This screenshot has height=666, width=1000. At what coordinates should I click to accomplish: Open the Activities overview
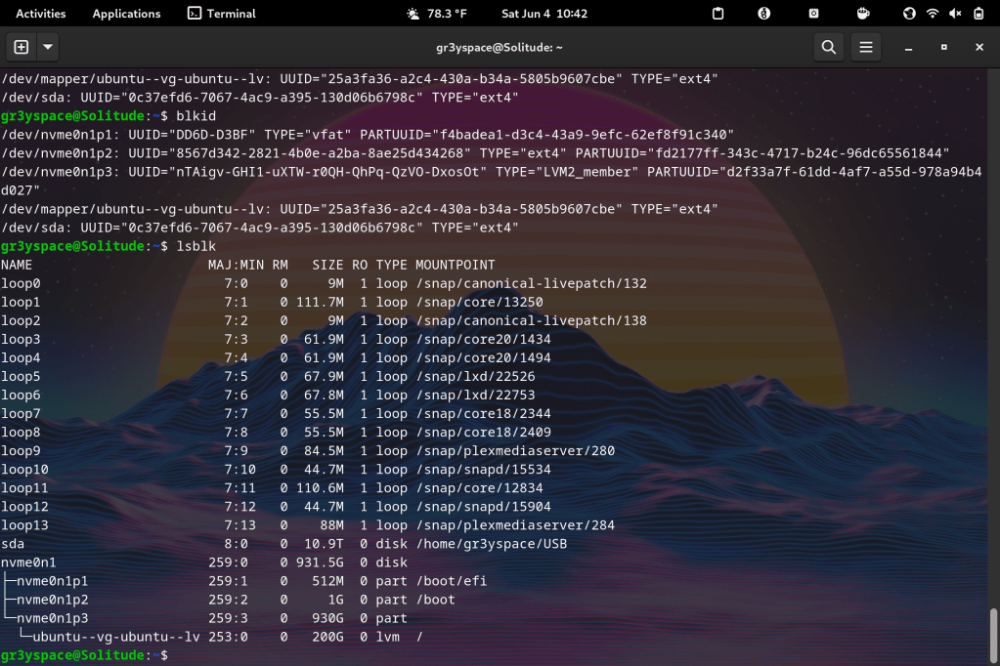41,14
